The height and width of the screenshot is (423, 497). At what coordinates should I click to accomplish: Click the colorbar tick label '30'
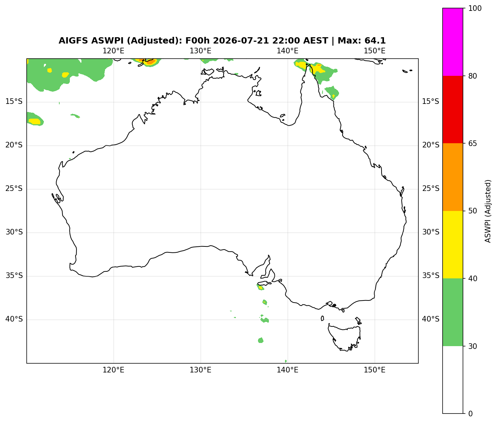coord(472,346)
